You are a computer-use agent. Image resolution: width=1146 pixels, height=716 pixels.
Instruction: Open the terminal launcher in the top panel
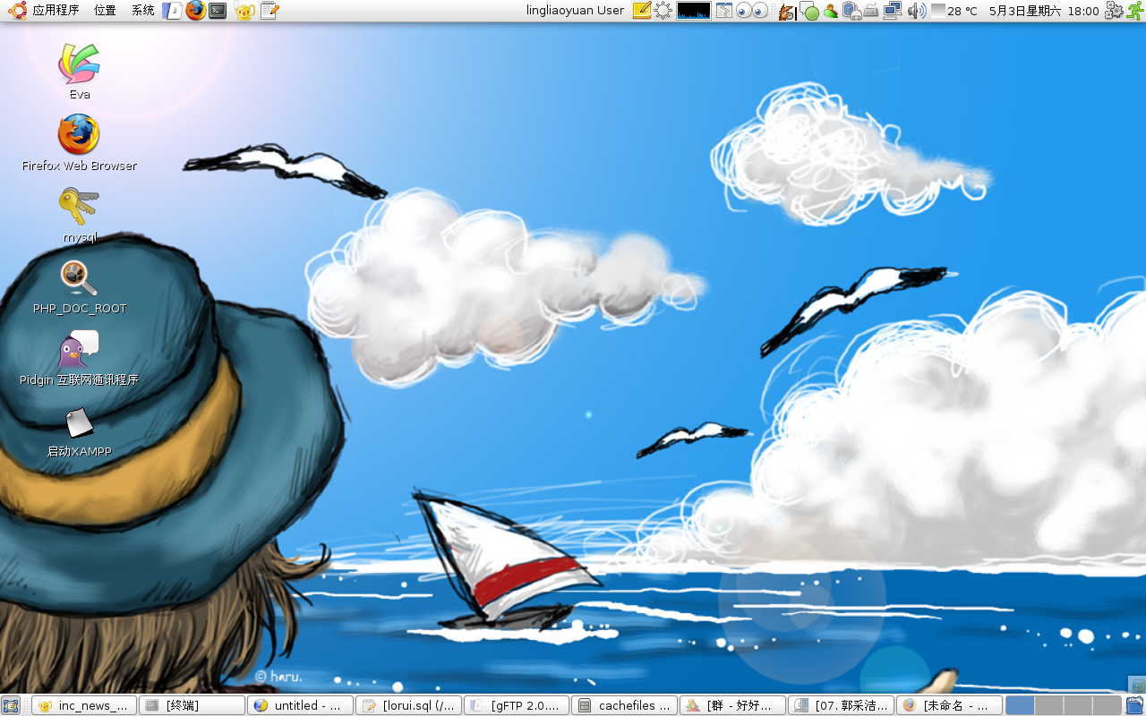(218, 11)
